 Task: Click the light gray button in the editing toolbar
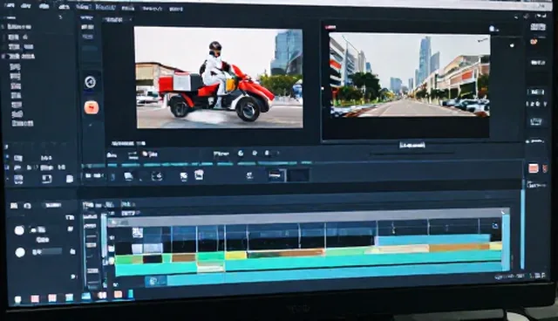coord(276,175)
